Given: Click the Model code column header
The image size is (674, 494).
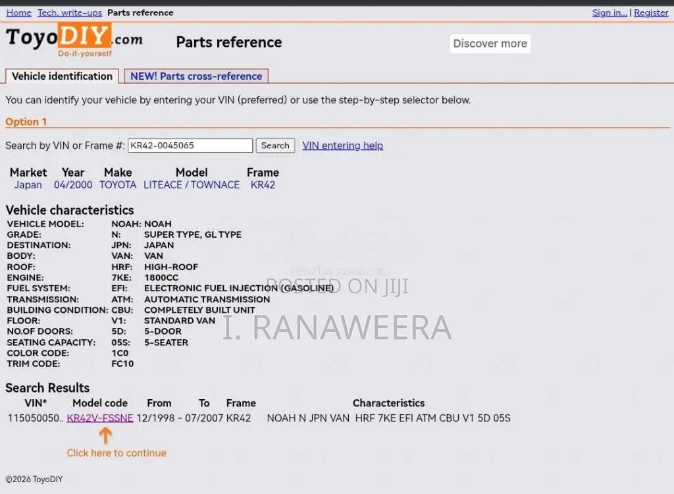Looking at the screenshot, I should (x=100, y=402).
